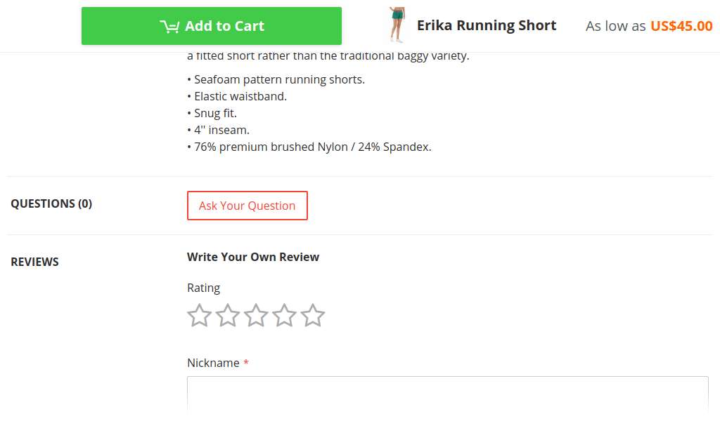Image resolution: width=720 pixels, height=421 pixels.
Task: Select the QUESTIONS (0) section heading
Action: tap(51, 203)
